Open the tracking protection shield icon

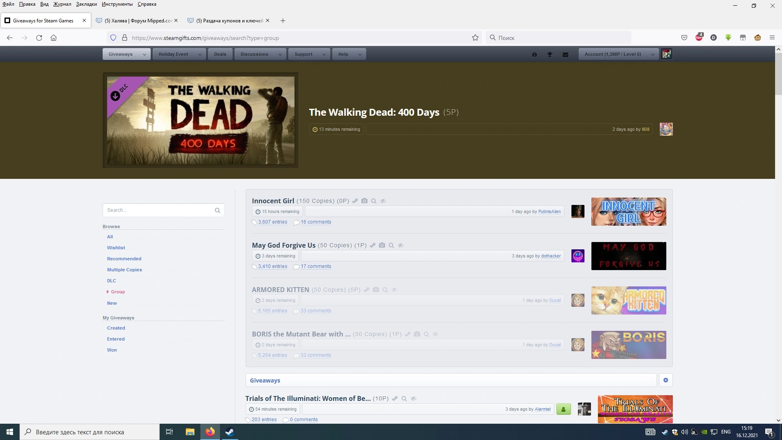click(x=113, y=38)
